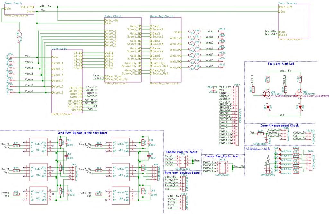Select resistor R620 on FAULT_H
The width and height of the screenshot is (329, 214).
pyautogui.click(x=286, y=89)
